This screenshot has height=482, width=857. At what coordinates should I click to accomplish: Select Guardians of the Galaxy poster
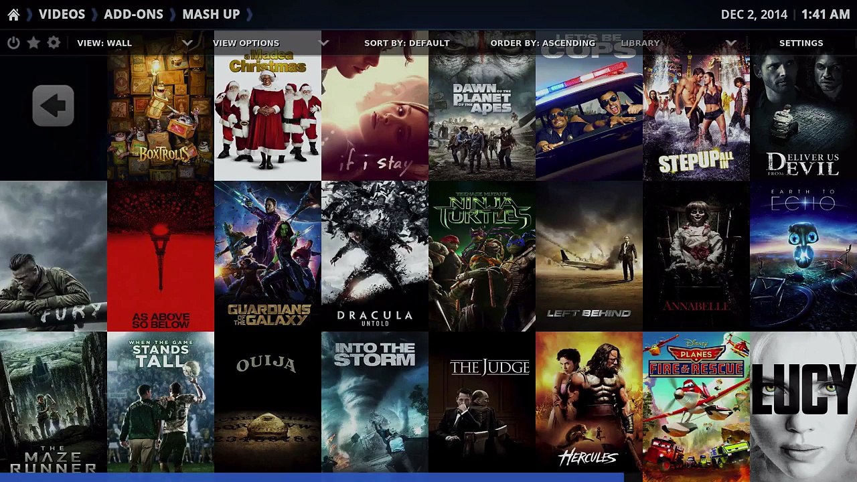click(x=268, y=256)
